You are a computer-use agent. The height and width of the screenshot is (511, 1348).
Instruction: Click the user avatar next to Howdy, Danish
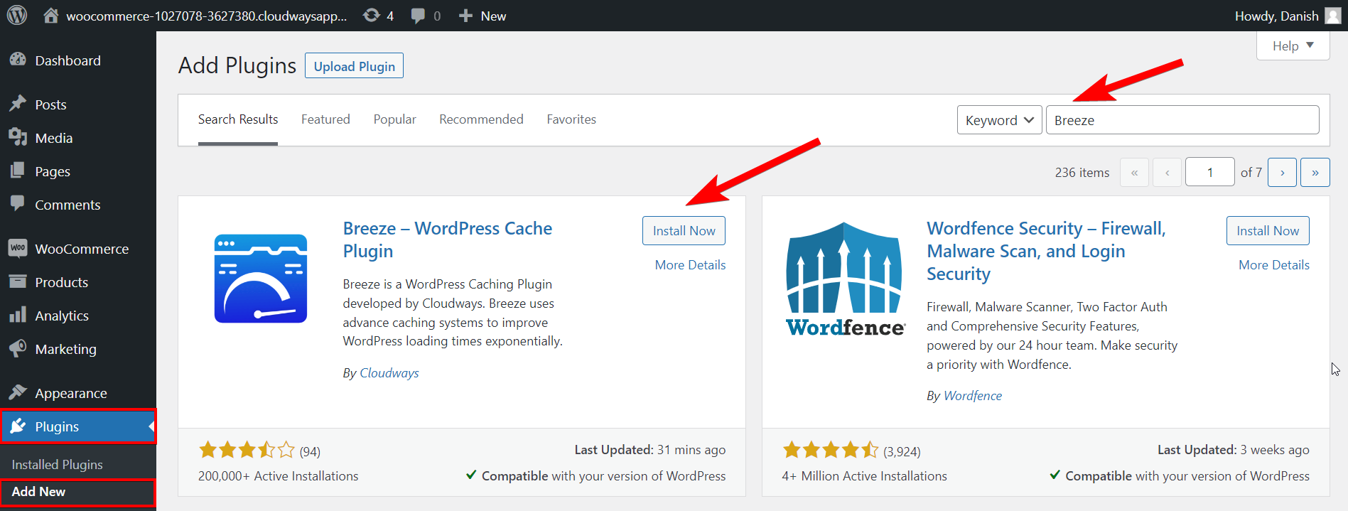pos(1333,16)
